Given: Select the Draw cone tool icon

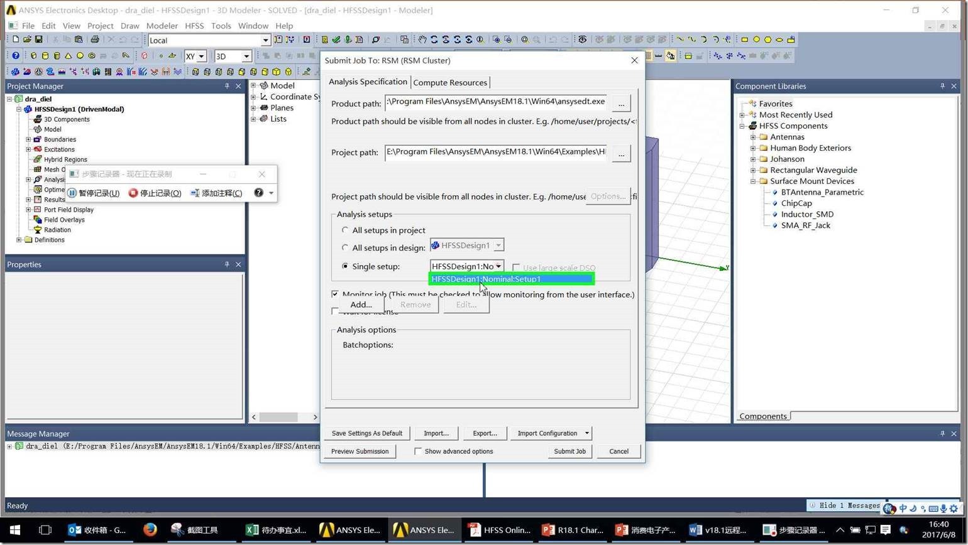Looking at the screenshot, I should [69, 56].
